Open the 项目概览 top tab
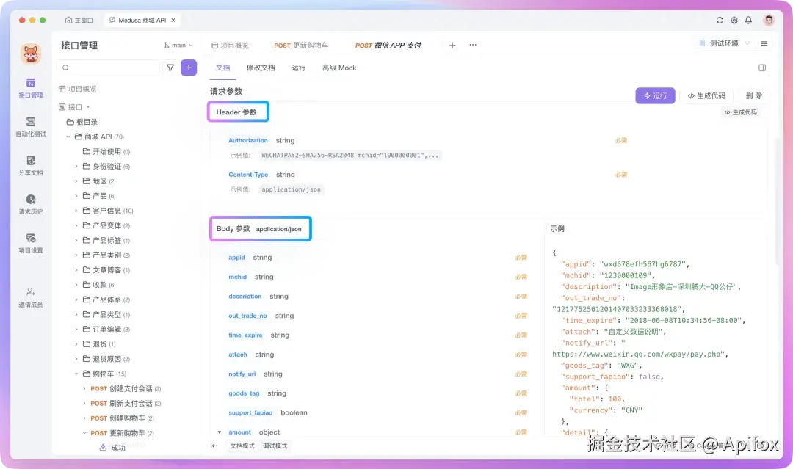Screen dimensions: 793x469 [x=230, y=46]
